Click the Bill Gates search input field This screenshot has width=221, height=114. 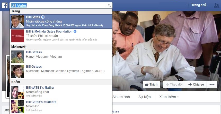click(x=58, y=5)
